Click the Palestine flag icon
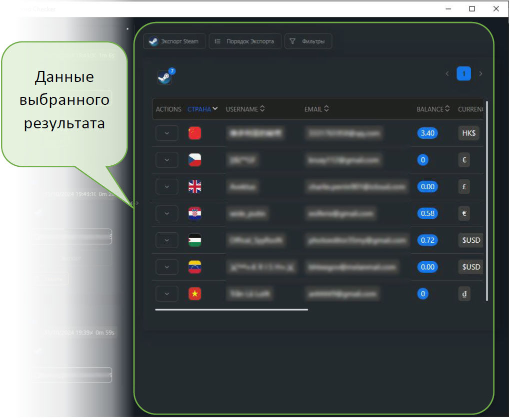The width and height of the screenshot is (510, 418). pos(194,240)
